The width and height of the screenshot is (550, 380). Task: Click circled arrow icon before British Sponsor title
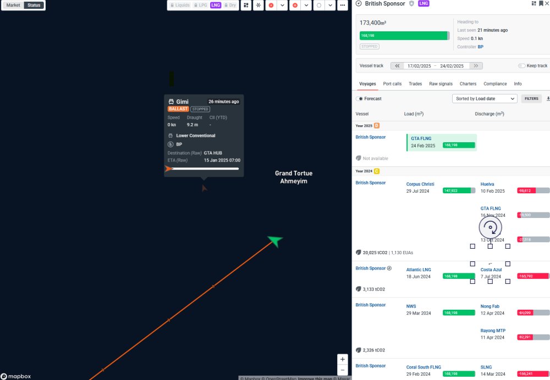coord(359,3)
